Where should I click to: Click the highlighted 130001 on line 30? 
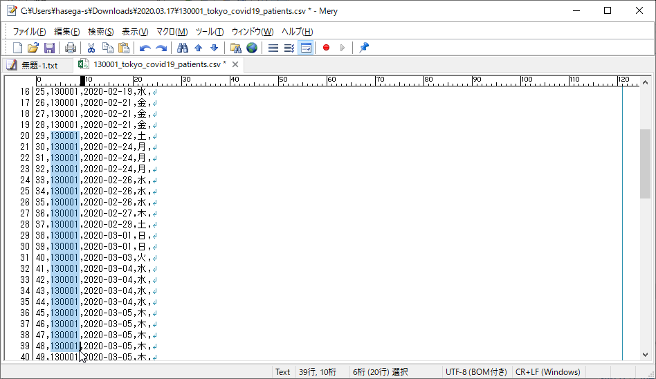click(64, 246)
